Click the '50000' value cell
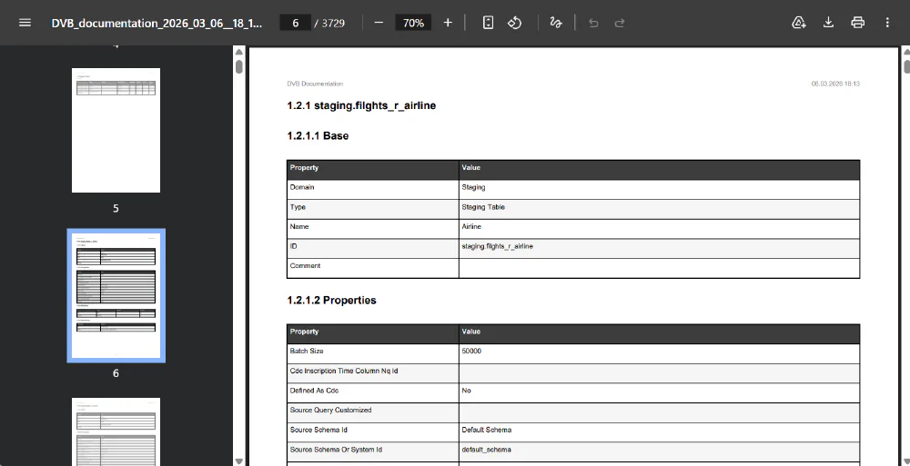This screenshot has width=910, height=466. [659, 353]
